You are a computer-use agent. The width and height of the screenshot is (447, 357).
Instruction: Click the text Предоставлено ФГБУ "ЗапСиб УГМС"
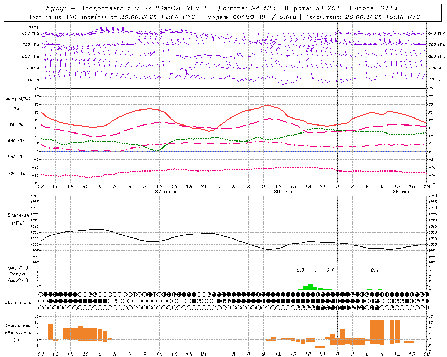tap(144, 8)
